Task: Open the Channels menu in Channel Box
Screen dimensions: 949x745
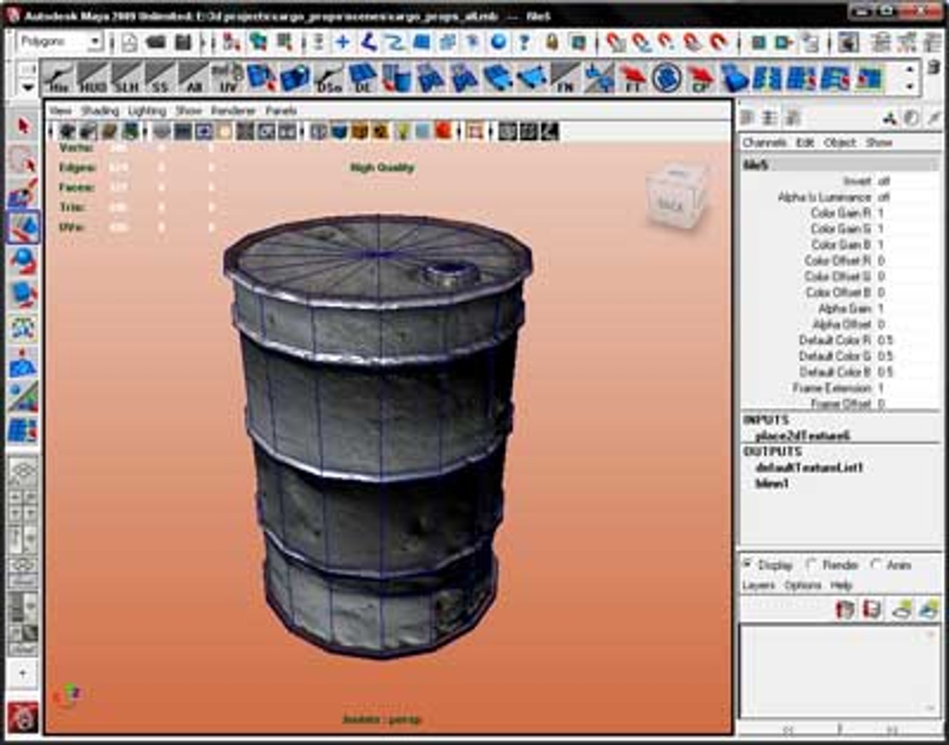Action: pyautogui.click(x=764, y=143)
